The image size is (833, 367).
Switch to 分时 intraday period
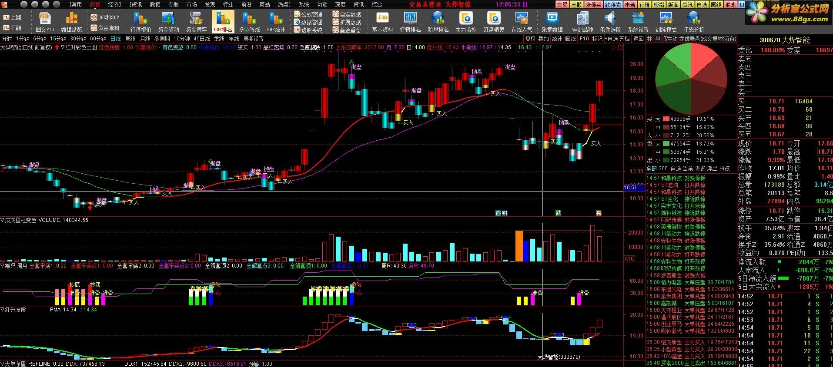click(7, 39)
